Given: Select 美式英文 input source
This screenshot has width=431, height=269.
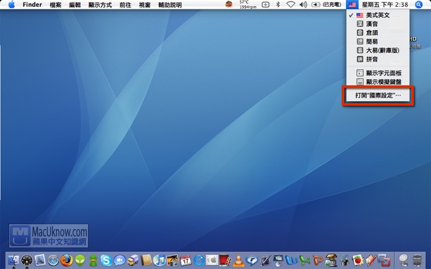Looking at the screenshot, I should [x=378, y=15].
